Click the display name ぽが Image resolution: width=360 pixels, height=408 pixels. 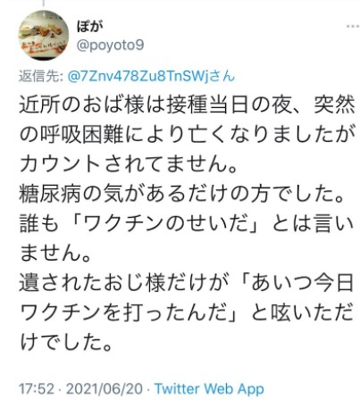coord(90,26)
